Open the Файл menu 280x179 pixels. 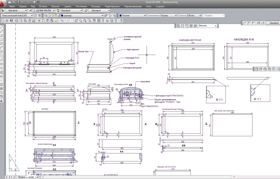[x=12, y=6]
